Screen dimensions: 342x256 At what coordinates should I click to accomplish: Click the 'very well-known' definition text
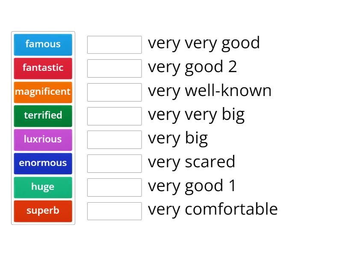pos(209,91)
